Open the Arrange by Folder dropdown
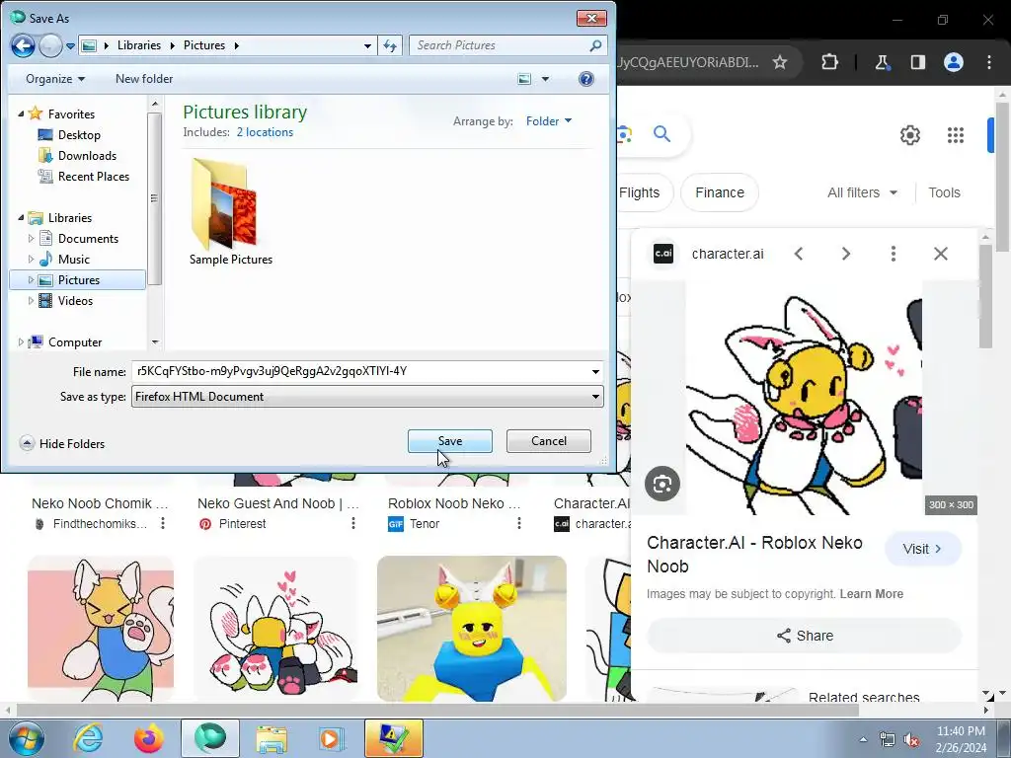This screenshot has height=758, width=1011. pos(549,121)
